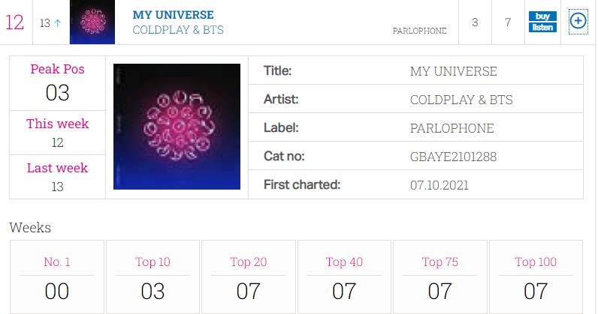Click the up arrow movement indicator
The height and width of the screenshot is (314, 598).
click(x=57, y=23)
